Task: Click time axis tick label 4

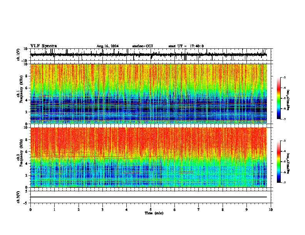Action: click(x=127, y=210)
